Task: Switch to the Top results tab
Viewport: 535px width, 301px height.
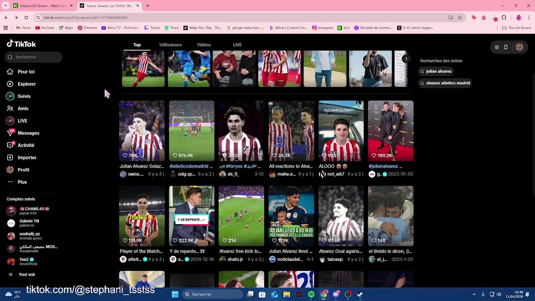Action: coord(137,45)
